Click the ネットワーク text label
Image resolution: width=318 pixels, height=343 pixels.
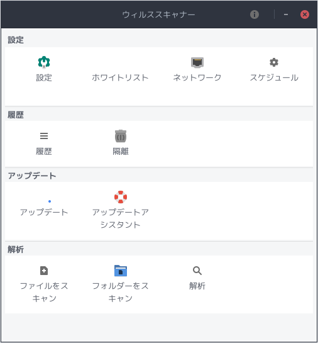pos(197,77)
